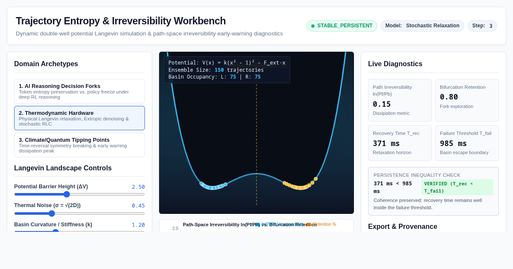
Task: Click the Potential Barrier Height value 2.50
Action: (x=138, y=187)
